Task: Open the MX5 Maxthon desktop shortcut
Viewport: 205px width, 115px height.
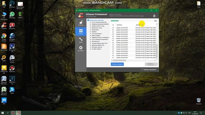Action: click(4, 101)
